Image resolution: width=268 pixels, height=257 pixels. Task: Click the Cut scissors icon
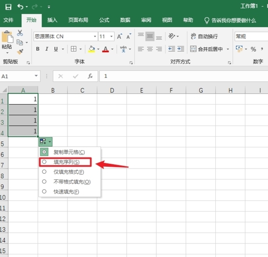pos(20,33)
